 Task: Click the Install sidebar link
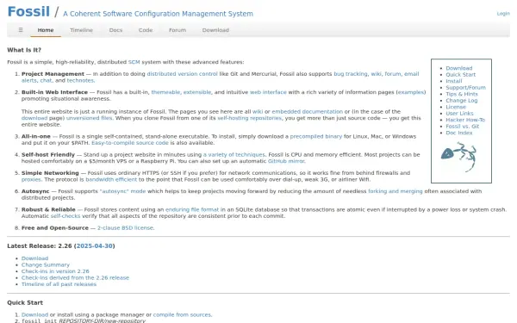pyautogui.click(x=454, y=81)
